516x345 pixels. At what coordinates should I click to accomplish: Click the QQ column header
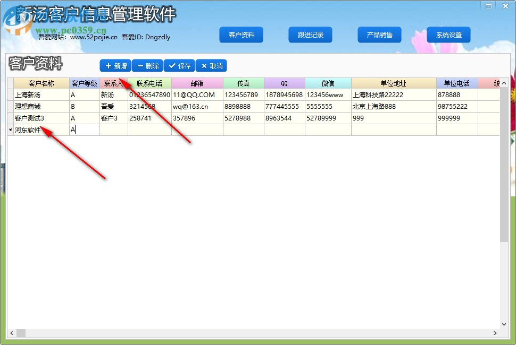(284, 83)
